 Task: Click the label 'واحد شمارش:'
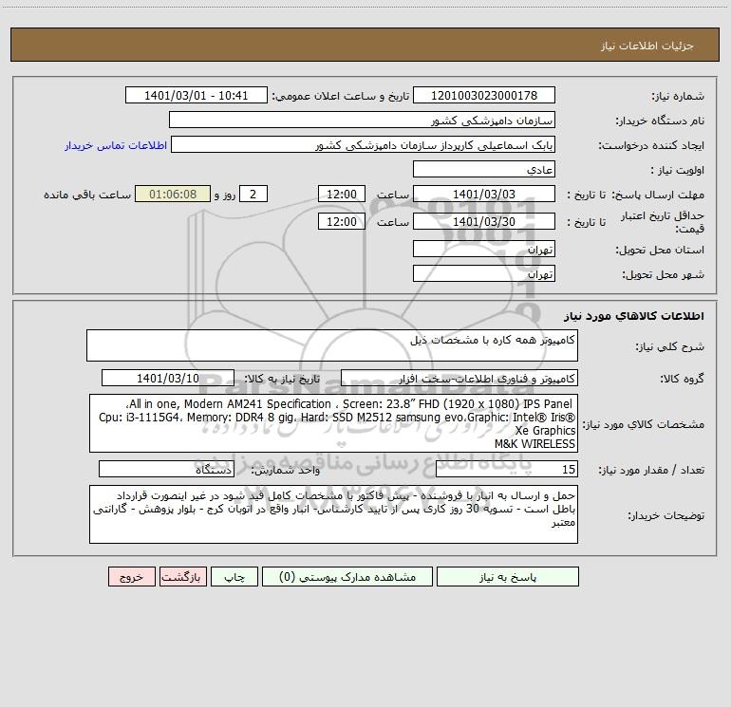click(x=286, y=471)
